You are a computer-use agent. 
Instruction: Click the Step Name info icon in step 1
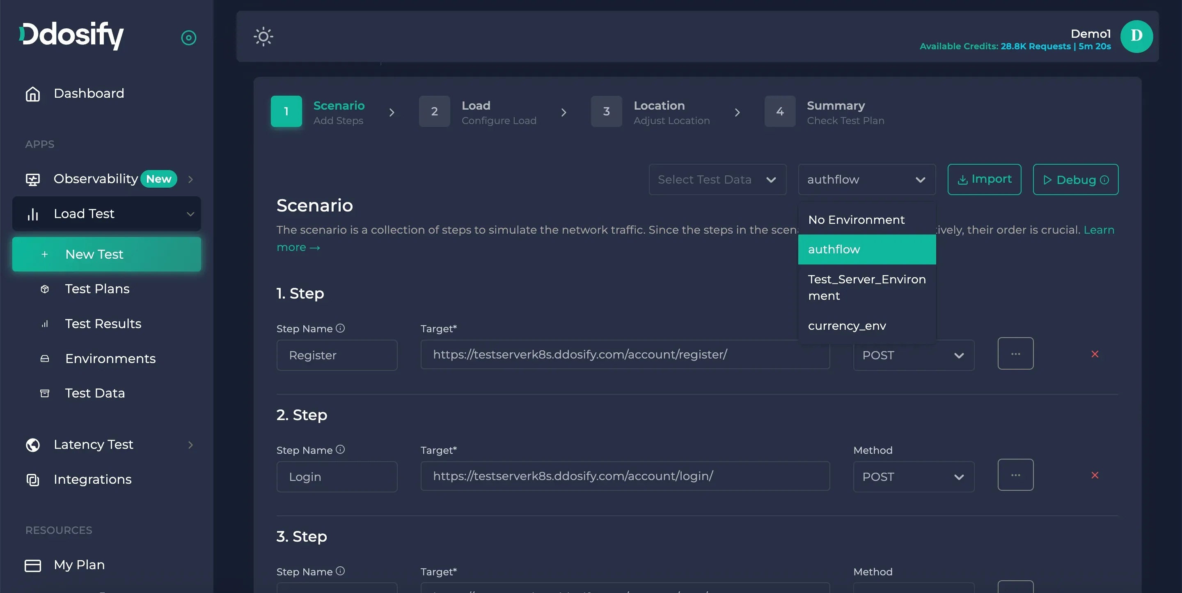coord(340,328)
